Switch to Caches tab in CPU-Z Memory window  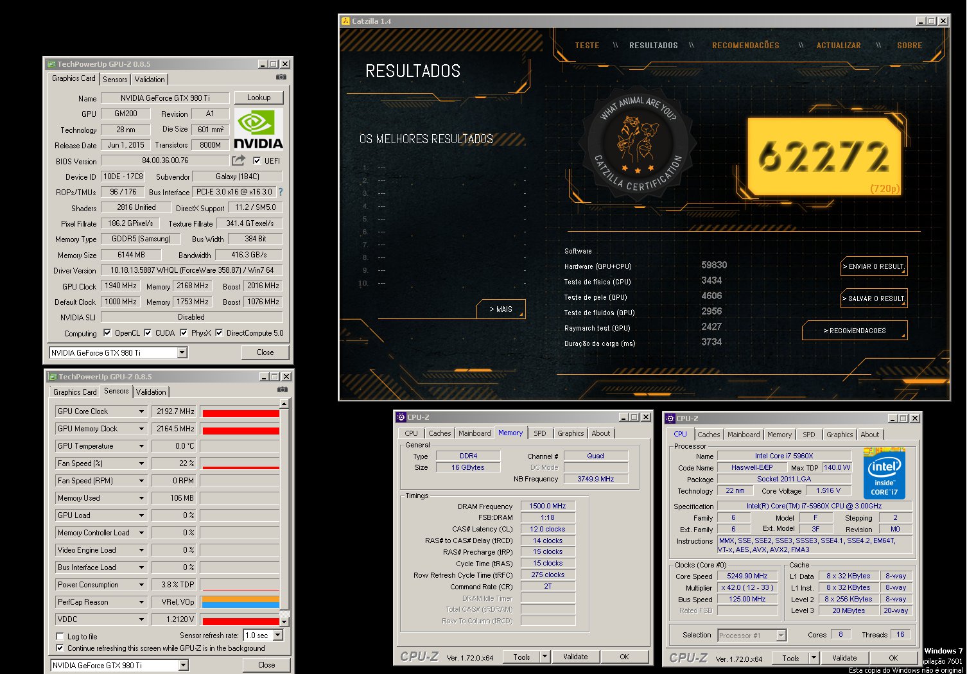[x=440, y=433]
